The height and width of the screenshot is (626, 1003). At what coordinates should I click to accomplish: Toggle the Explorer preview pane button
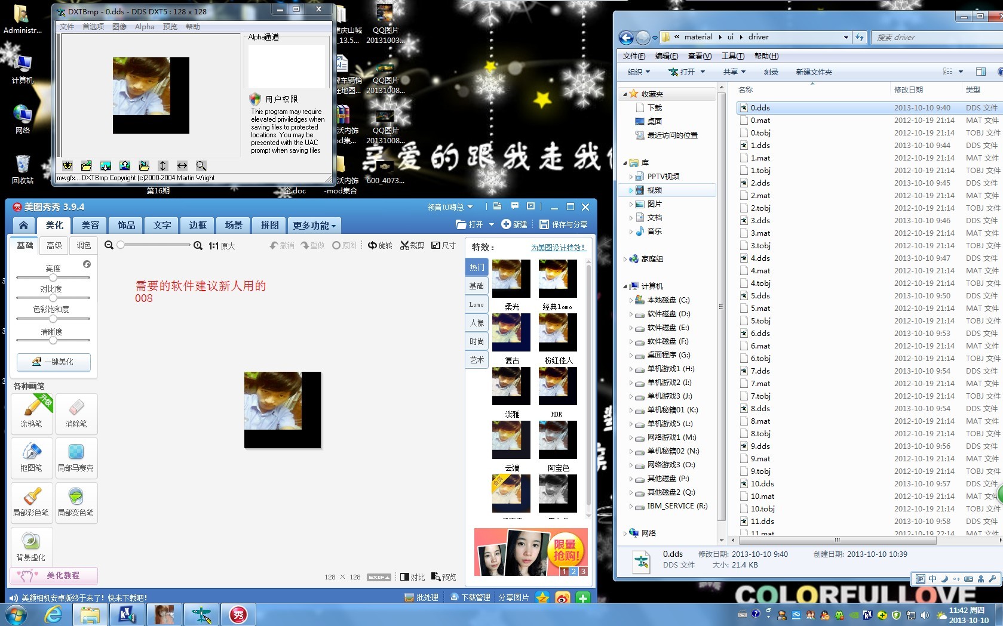click(980, 72)
